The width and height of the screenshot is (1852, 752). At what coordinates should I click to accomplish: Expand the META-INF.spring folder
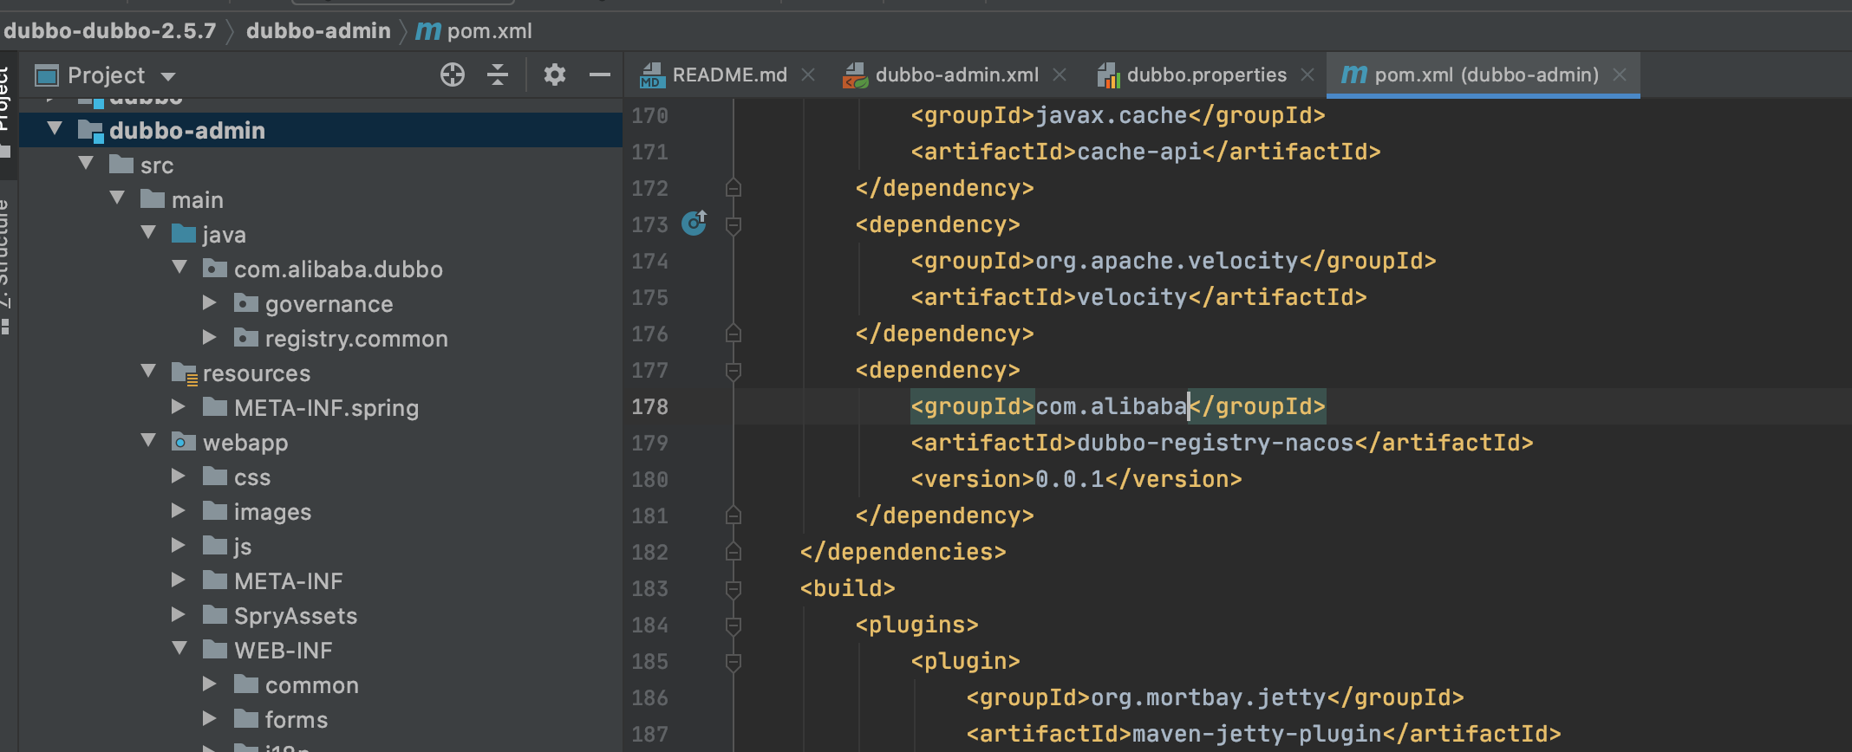coord(178,406)
